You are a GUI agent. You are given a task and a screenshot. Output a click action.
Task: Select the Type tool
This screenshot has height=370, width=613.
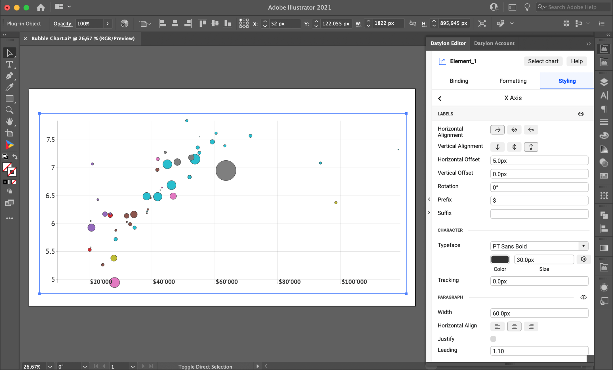point(9,64)
